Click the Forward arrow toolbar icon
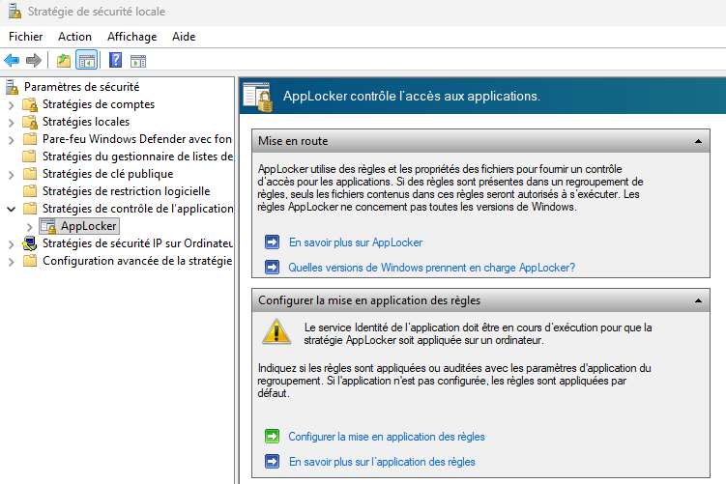 pos(34,60)
